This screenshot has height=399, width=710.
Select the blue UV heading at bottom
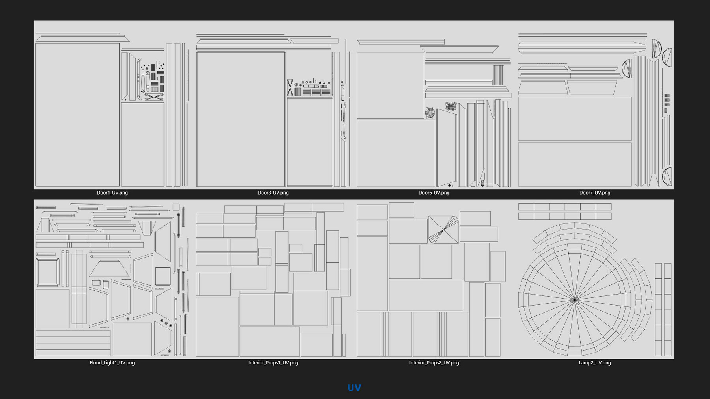(354, 388)
